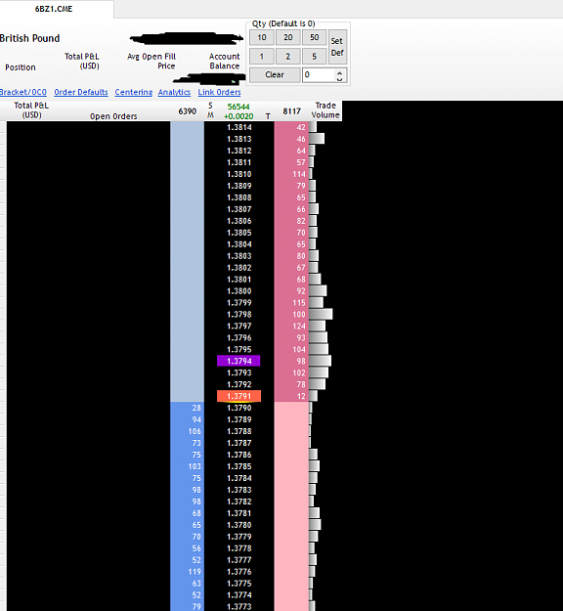Set quantity to 10
Screen dimensions: 563x611
[262, 37]
